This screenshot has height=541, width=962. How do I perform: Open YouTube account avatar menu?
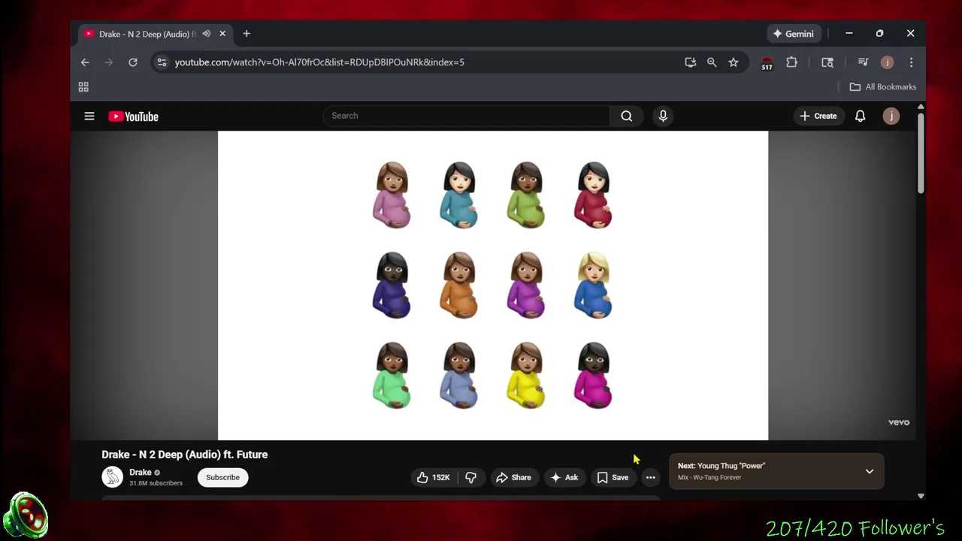point(891,116)
